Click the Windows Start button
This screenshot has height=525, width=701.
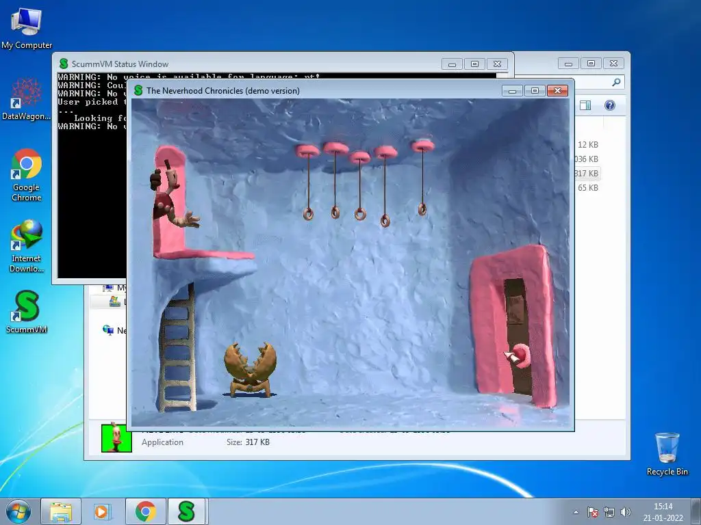coord(18,511)
